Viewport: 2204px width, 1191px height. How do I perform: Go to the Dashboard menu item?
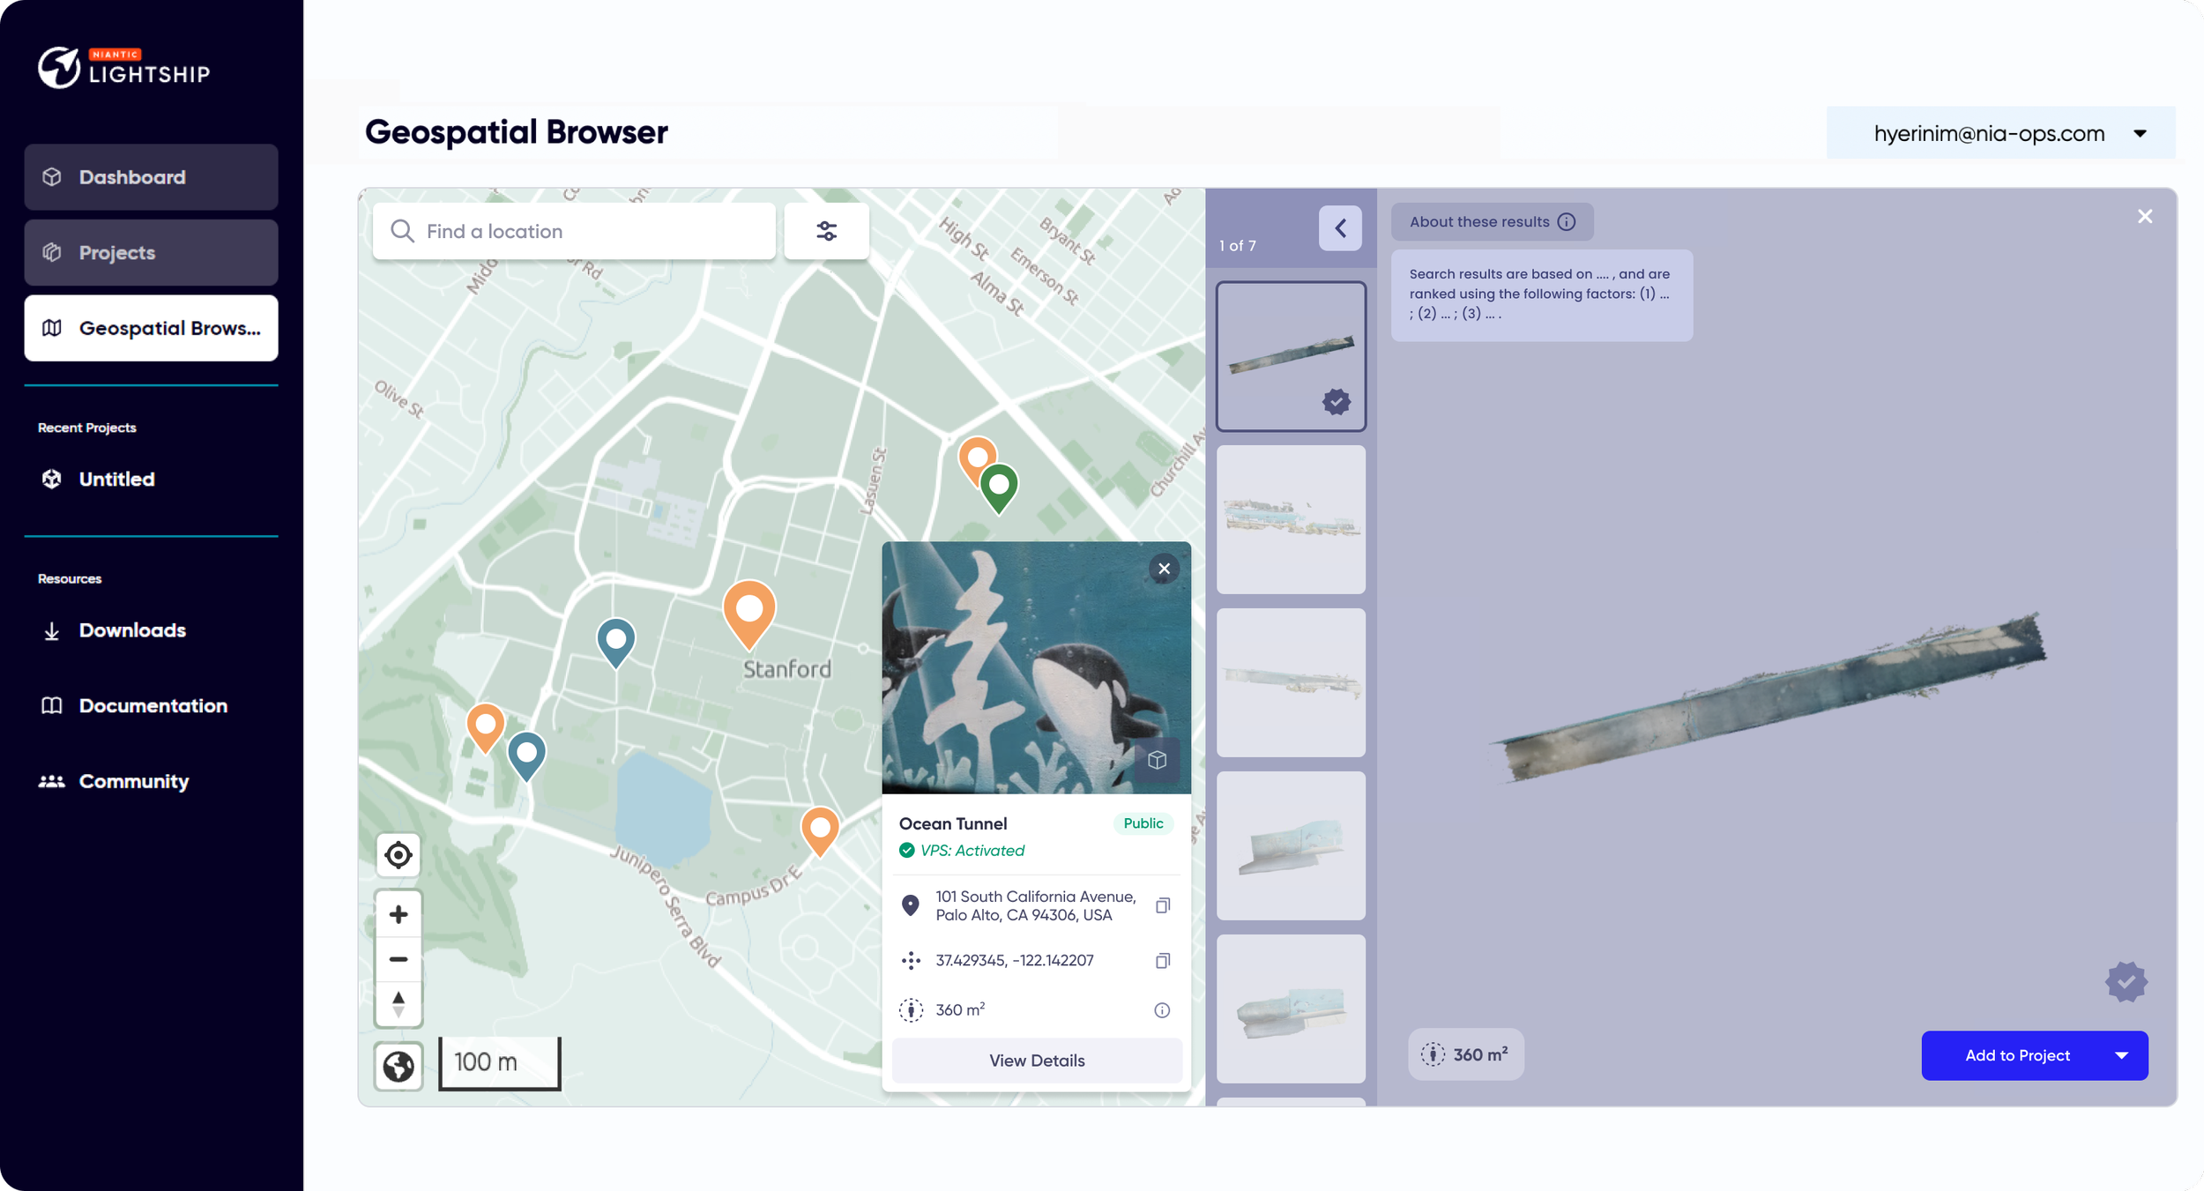pyautogui.click(x=151, y=177)
